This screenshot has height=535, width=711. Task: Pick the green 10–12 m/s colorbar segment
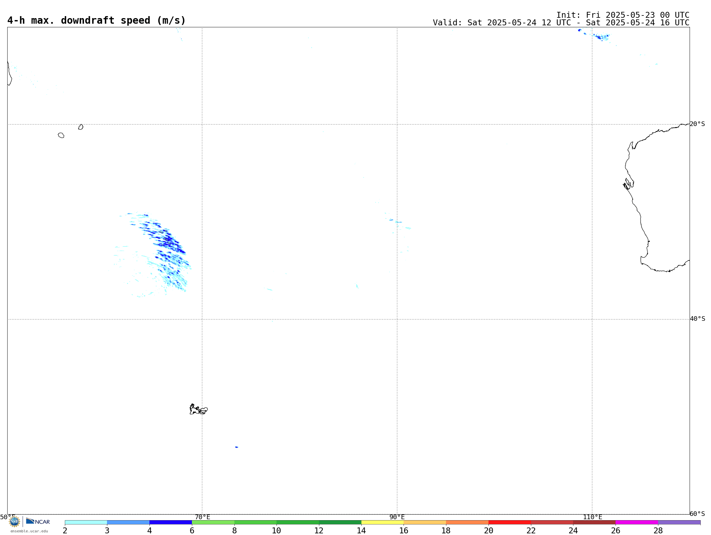point(298,522)
